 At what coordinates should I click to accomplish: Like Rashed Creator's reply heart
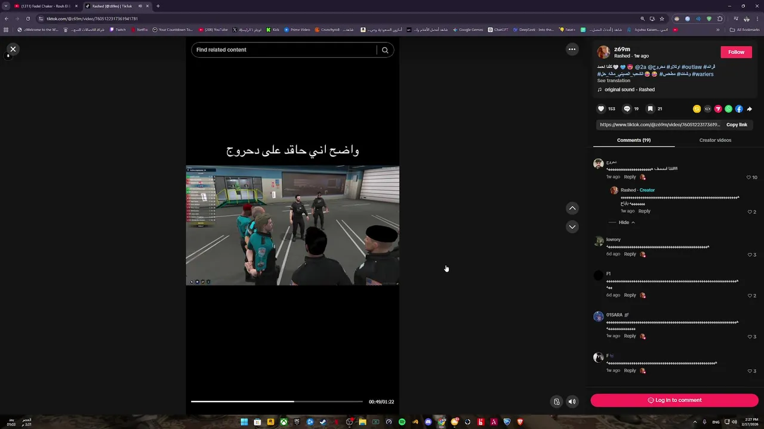click(750, 212)
